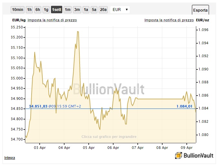Click the 34.700 y-axis value

(17, 139)
